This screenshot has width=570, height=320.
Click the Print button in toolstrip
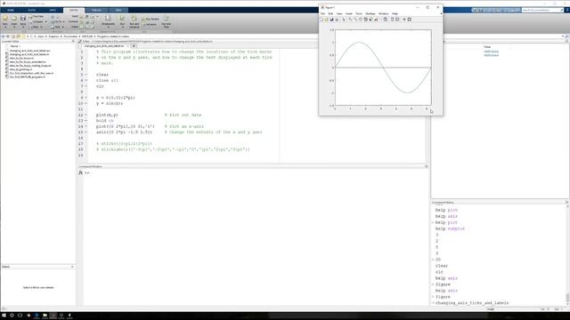coord(35,27)
